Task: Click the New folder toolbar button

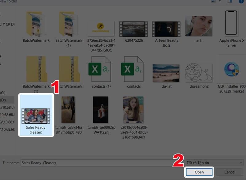Action: click(9, 2)
